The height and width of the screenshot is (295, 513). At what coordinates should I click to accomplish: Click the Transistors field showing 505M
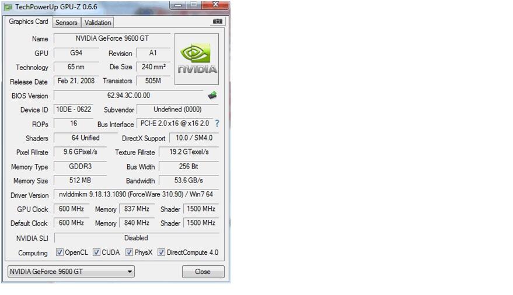[153, 81]
